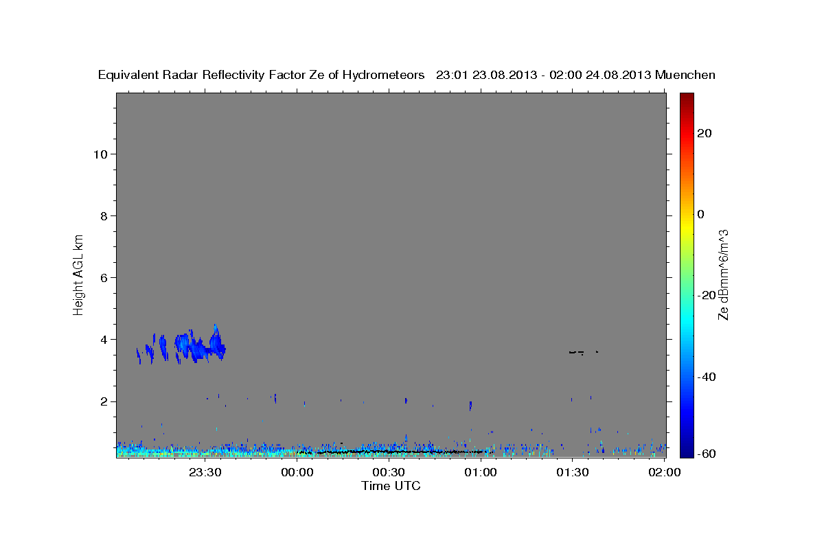Click the 'Height AGL km' axis label
Image resolution: width=824 pixels, height=549 pixels.
point(78,274)
